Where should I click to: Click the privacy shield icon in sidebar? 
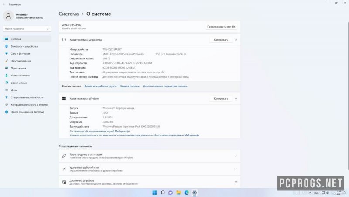click(7, 104)
